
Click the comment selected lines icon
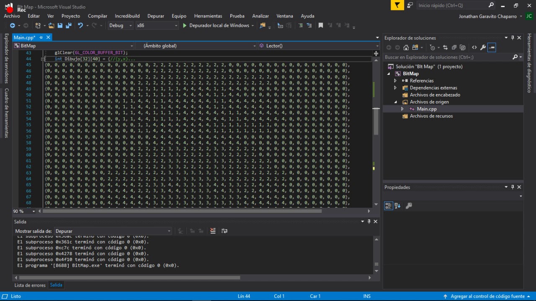[300, 26]
